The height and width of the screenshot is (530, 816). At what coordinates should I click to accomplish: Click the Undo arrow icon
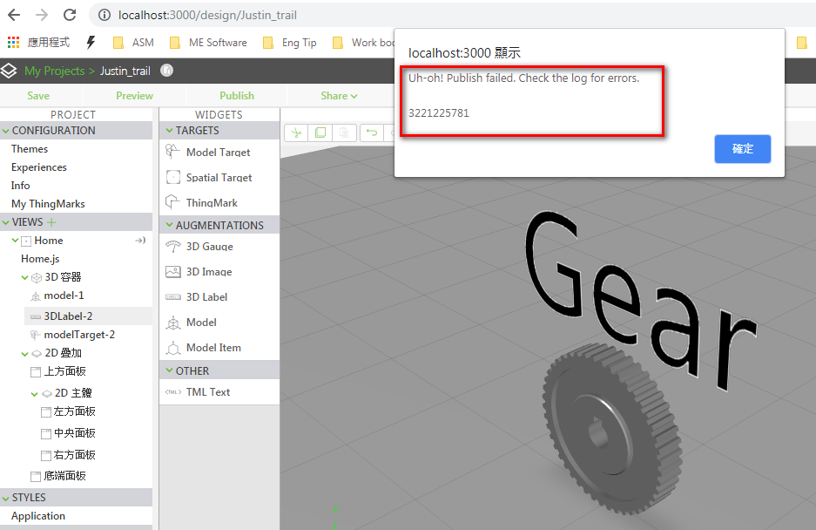pos(372,132)
